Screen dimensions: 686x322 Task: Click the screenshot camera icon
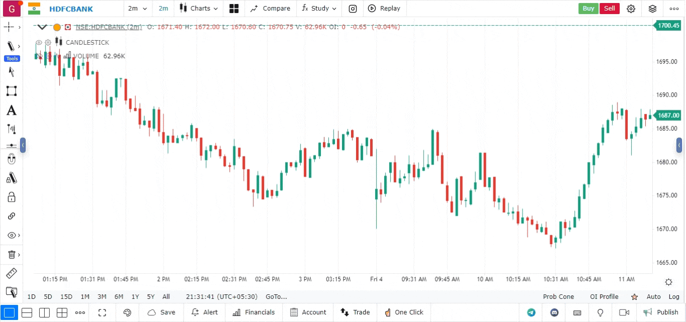click(x=353, y=9)
